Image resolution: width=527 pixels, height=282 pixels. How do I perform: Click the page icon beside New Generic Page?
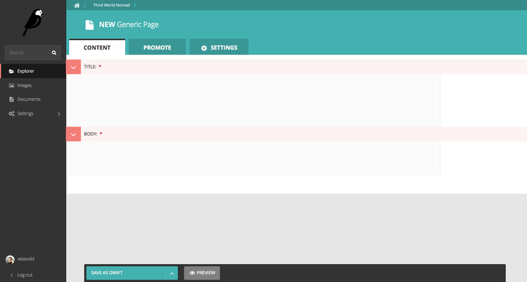click(90, 25)
